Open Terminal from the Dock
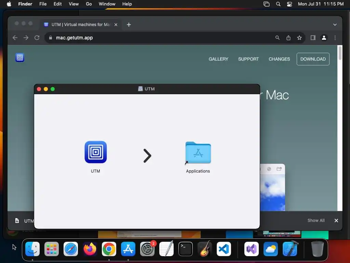This screenshot has height=263, width=350. pyautogui.click(x=186, y=249)
